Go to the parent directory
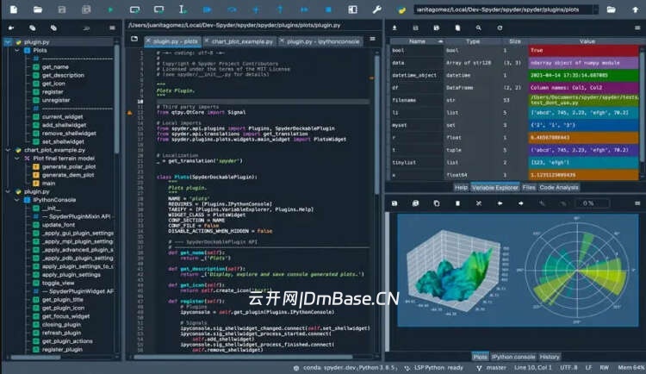 coord(636,9)
